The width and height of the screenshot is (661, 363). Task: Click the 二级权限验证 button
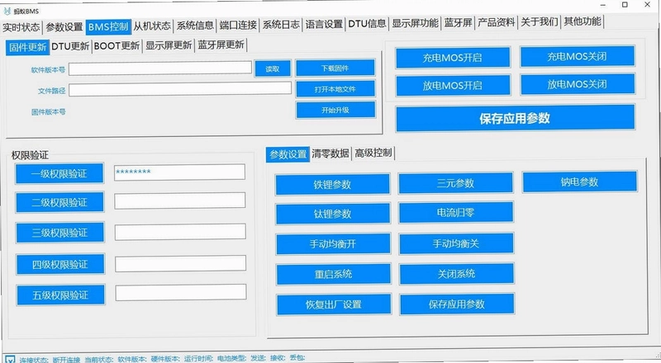click(59, 203)
